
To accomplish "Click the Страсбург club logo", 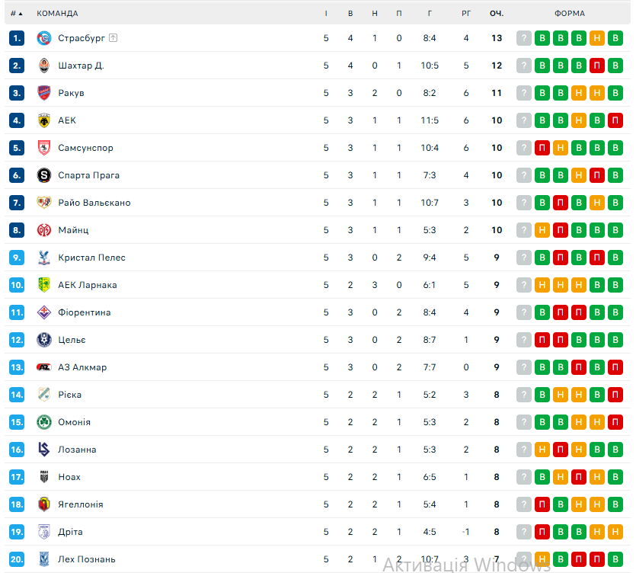I will pyautogui.click(x=44, y=38).
